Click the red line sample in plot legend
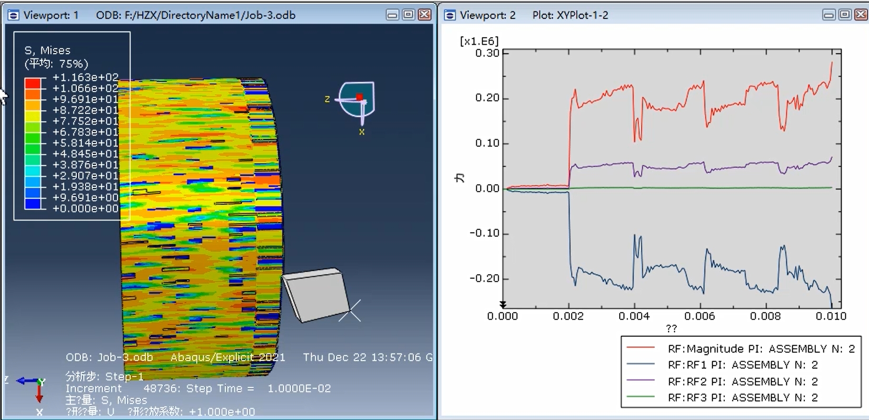 (x=641, y=348)
